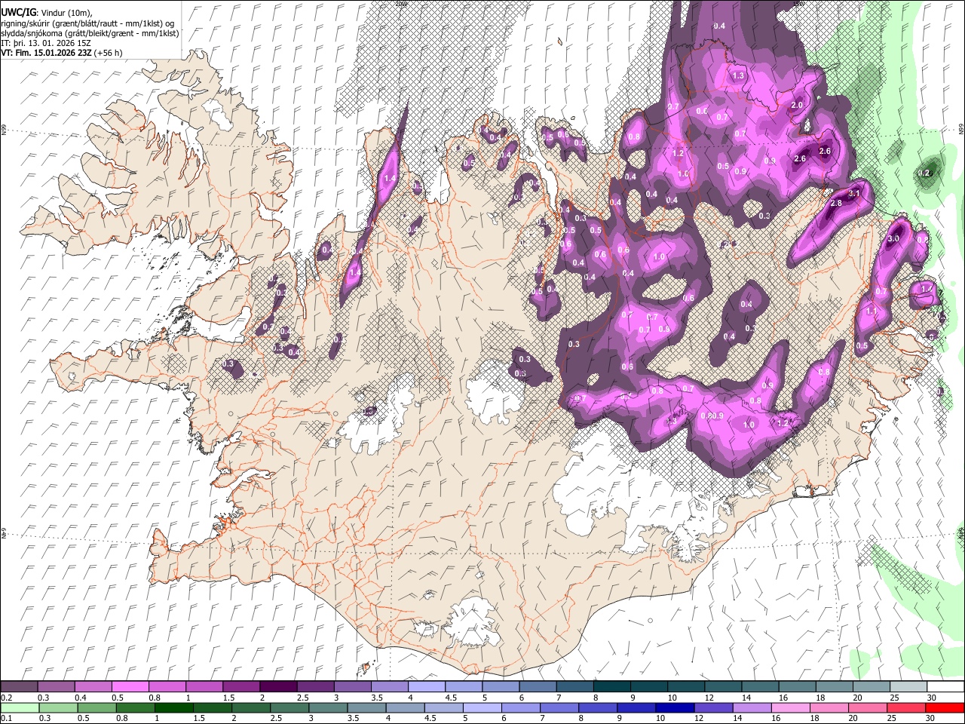Pick snow legend swatch between 1.5 and 2
The image size is (965, 724).
click(x=240, y=687)
